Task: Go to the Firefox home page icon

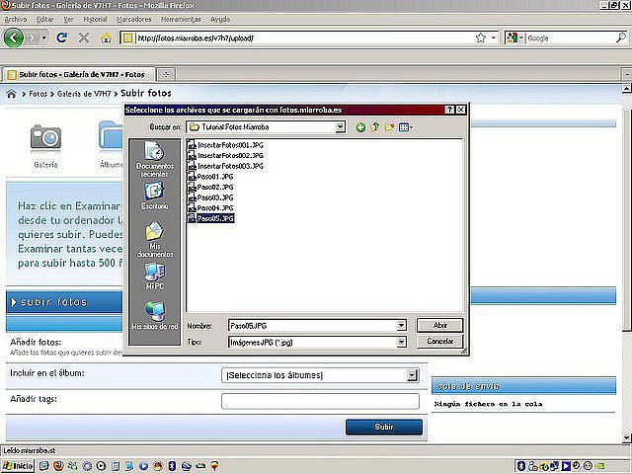Action: [106, 38]
